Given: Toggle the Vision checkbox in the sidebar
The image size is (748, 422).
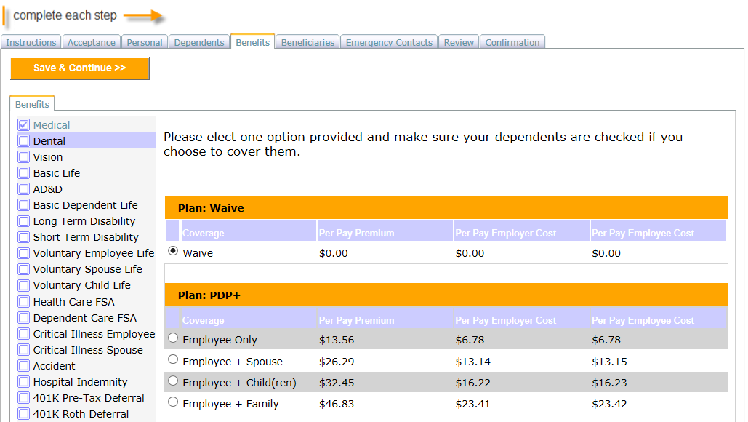Looking at the screenshot, I should (24, 157).
